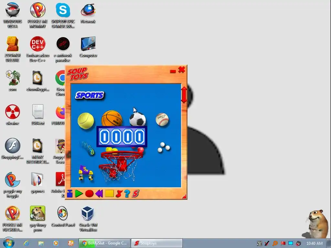
Task: Select the MEMZ DESTRUCTI... desktop icon
Action: pos(37,151)
